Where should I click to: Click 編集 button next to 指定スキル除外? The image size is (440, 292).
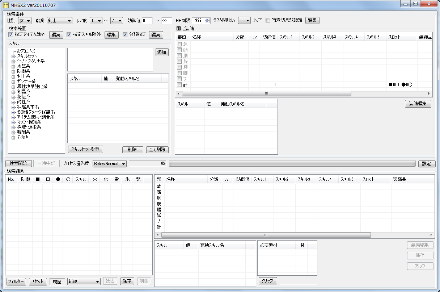click(112, 35)
